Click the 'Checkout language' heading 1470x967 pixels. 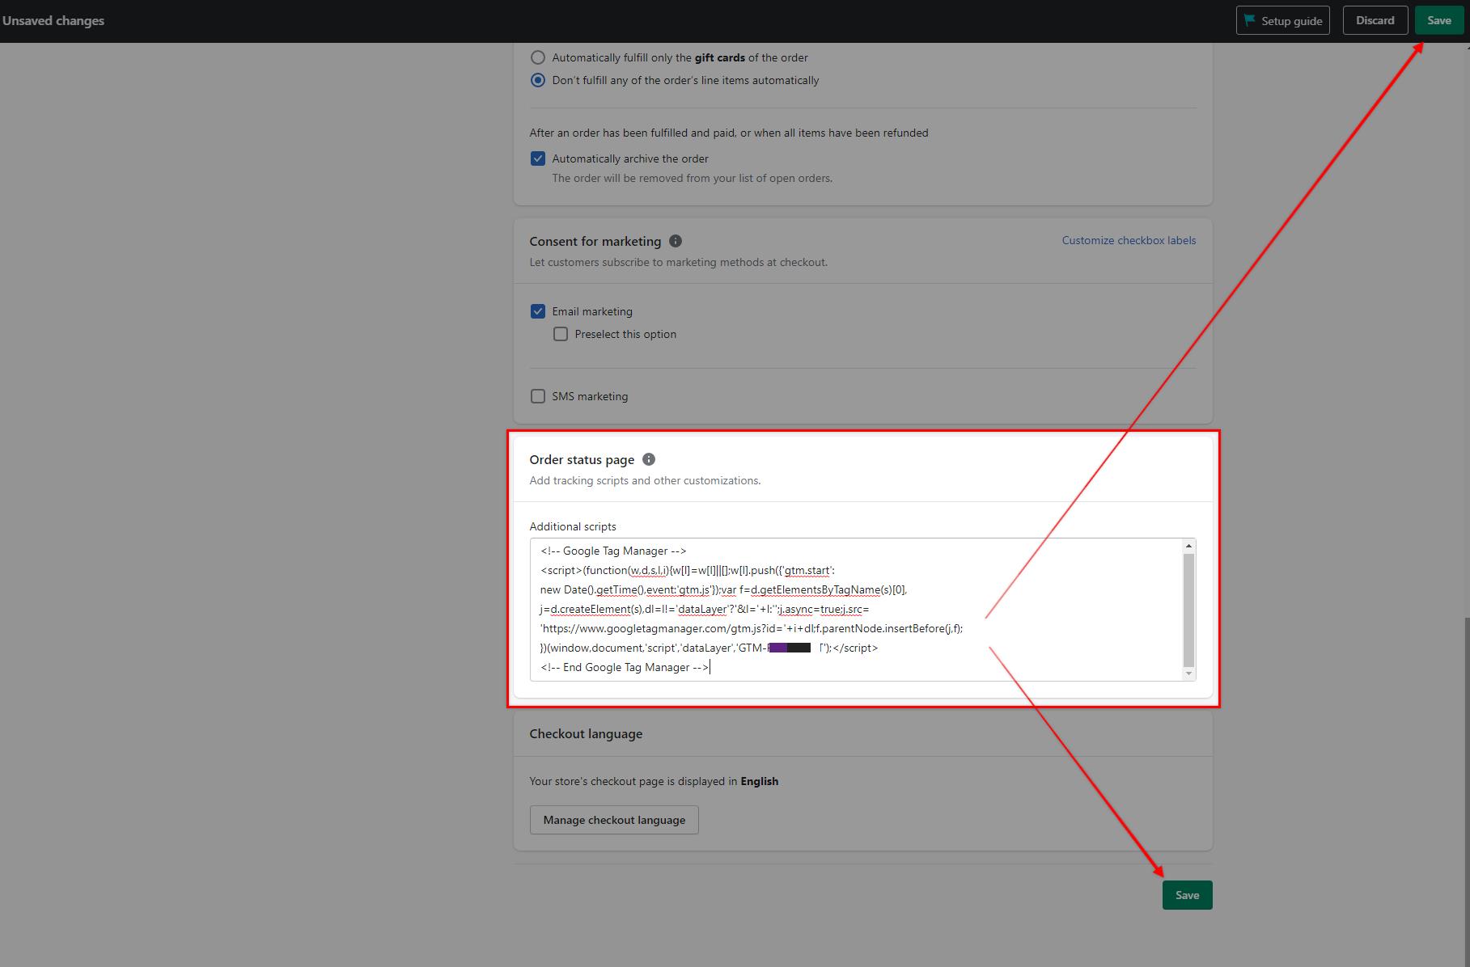[x=586, y=734]
